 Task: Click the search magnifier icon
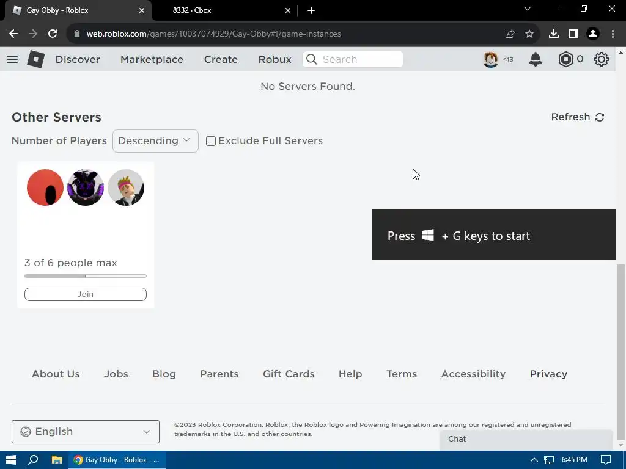pos(312,59)
